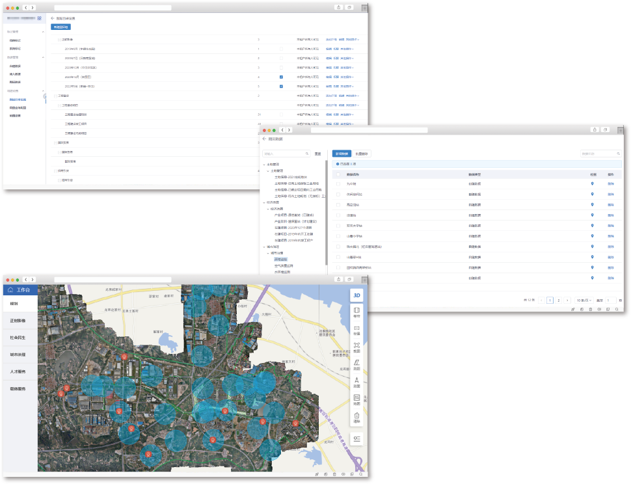The height and width of the screenshot is (484, 631).
Task: Open the legend list icon below map tools
Action: pyautogui.click(x=356, y=438)
